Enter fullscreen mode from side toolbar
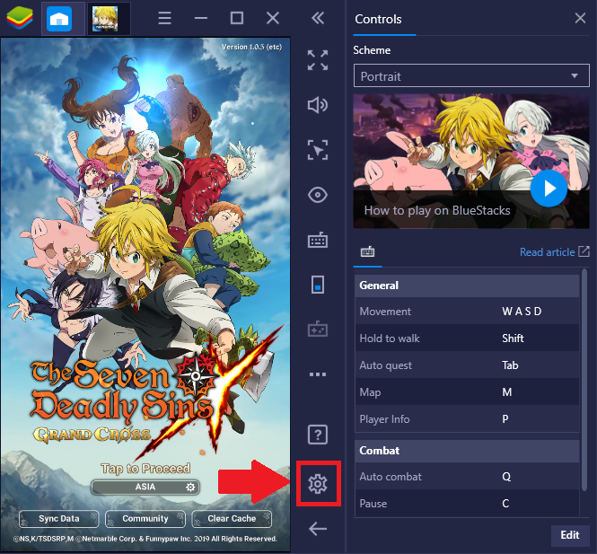The width and height of the screenshot is (597, 554). 318,60
